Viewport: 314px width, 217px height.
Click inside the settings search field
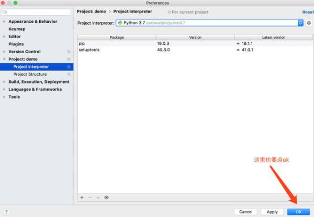36,12
